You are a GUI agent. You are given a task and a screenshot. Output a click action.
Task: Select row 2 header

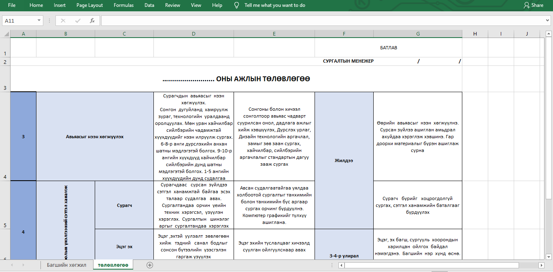[x=5, y=61]
